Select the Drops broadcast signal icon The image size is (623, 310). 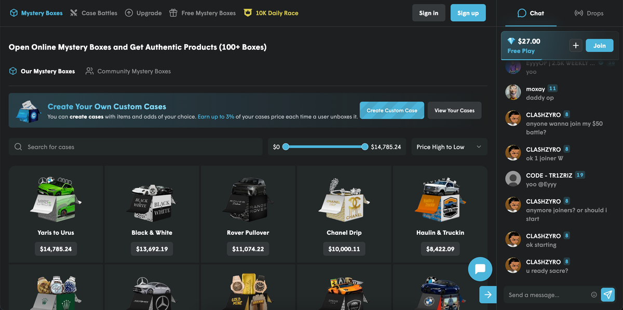click(578, 14)
